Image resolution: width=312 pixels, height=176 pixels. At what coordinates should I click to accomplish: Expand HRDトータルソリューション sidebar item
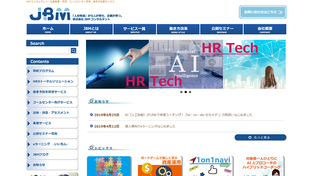52,81
